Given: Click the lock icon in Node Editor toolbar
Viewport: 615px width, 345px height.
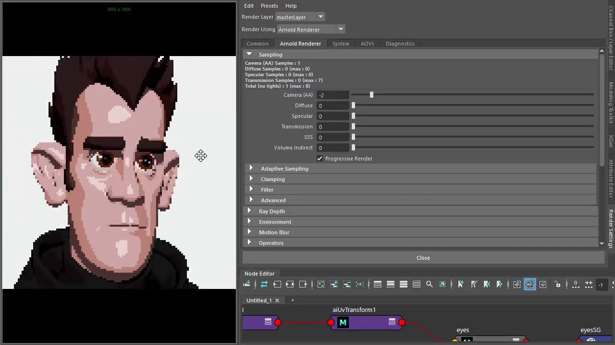Looking at the screenshot, I should (557, 284).
